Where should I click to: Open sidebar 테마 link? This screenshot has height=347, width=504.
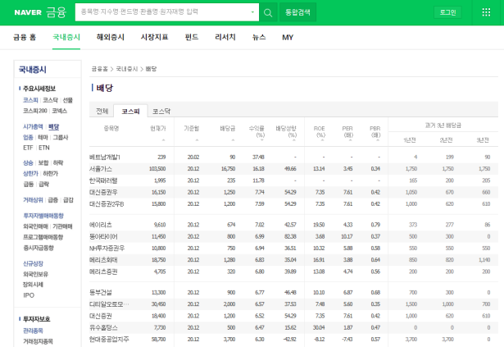point(43,138)
